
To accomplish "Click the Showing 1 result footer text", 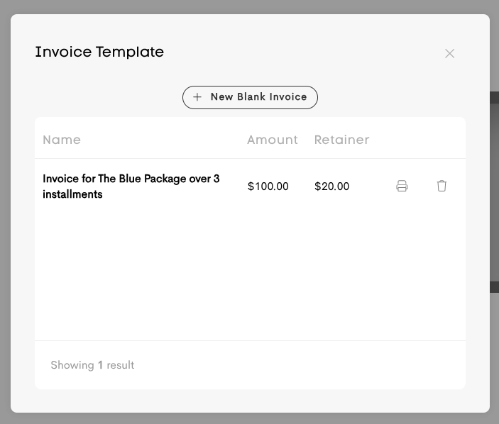I will (92, 365).
